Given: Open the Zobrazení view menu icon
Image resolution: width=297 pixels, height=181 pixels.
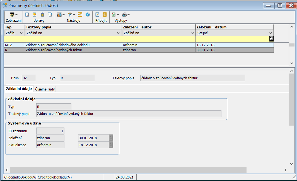Looking at the screenshot, I should tap(13, 14).
